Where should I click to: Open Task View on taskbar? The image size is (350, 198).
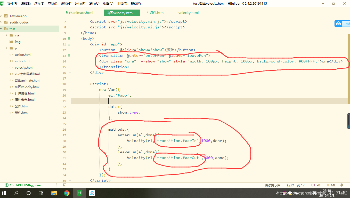coord(41,193)
